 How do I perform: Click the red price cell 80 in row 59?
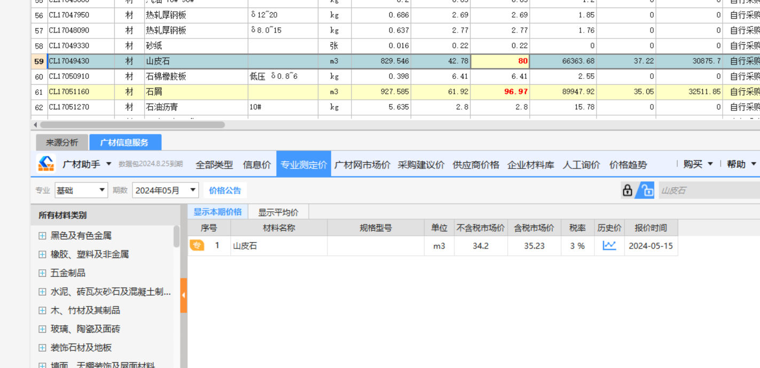pyautogui.click(x=500, y=61)
